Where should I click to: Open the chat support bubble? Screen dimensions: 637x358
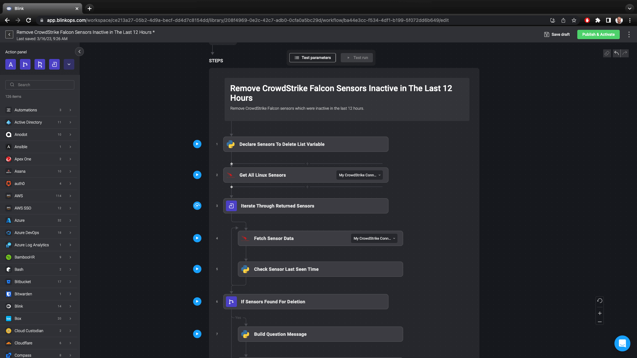(x=622, y=343)
